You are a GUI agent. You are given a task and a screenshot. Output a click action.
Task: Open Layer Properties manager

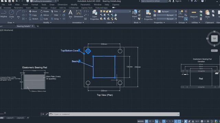pos(95,15)
